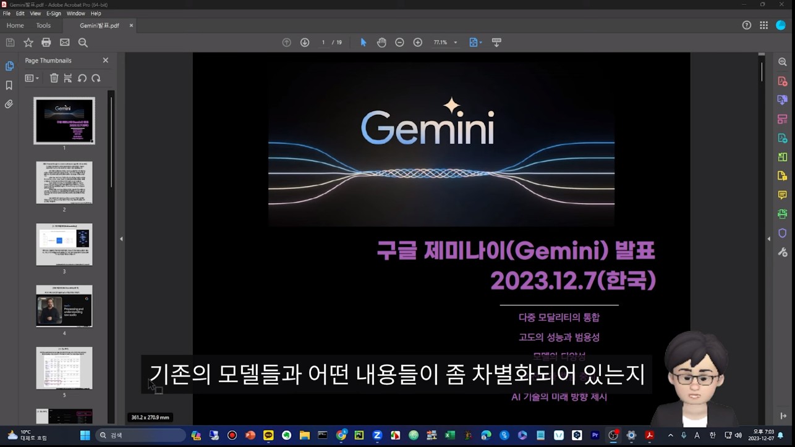Screen dimensions: 795x447
Task: Collapse the left navigation pane arrow
Action: [x=121, y=239]
